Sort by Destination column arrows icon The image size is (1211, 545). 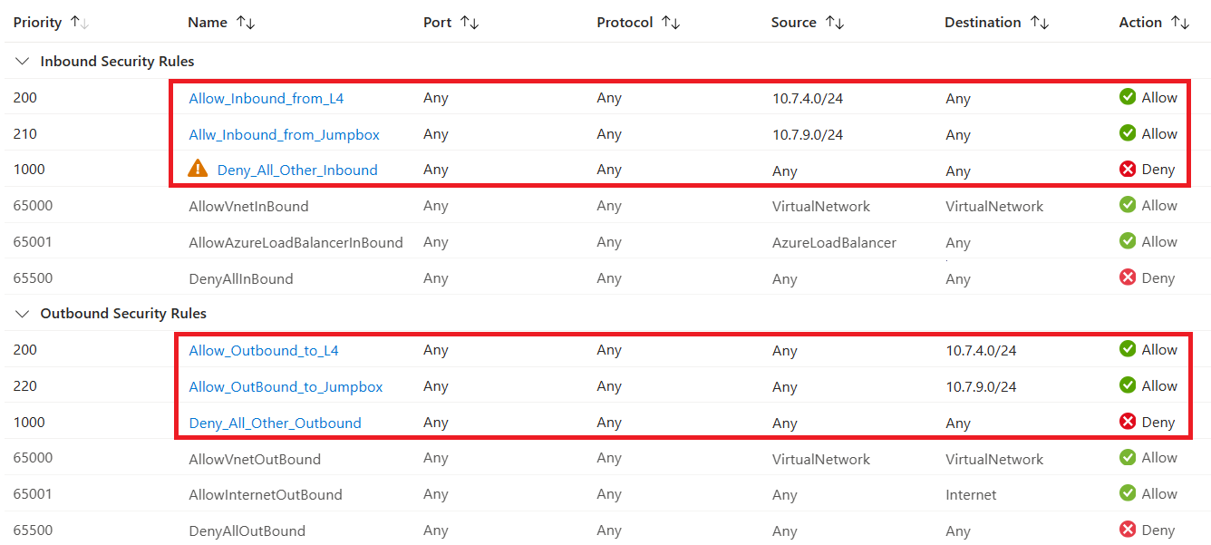1039,23
